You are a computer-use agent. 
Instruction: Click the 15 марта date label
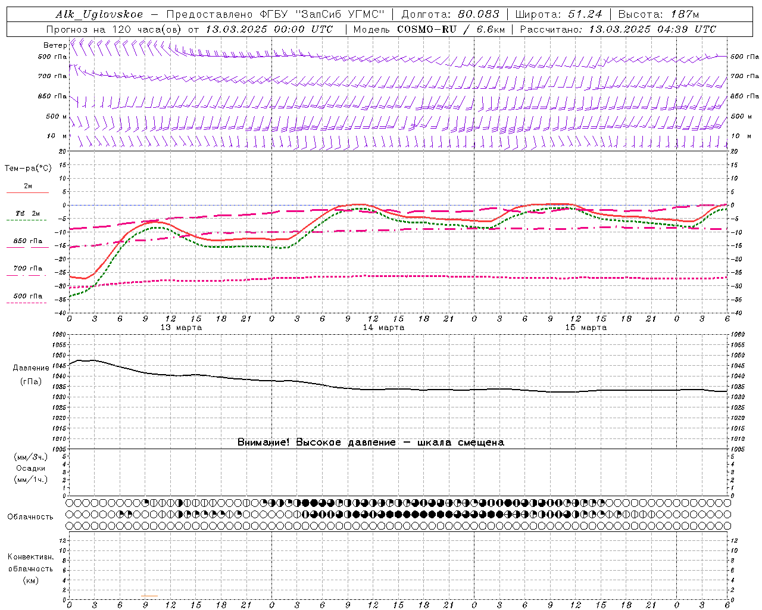pos(586,328)
